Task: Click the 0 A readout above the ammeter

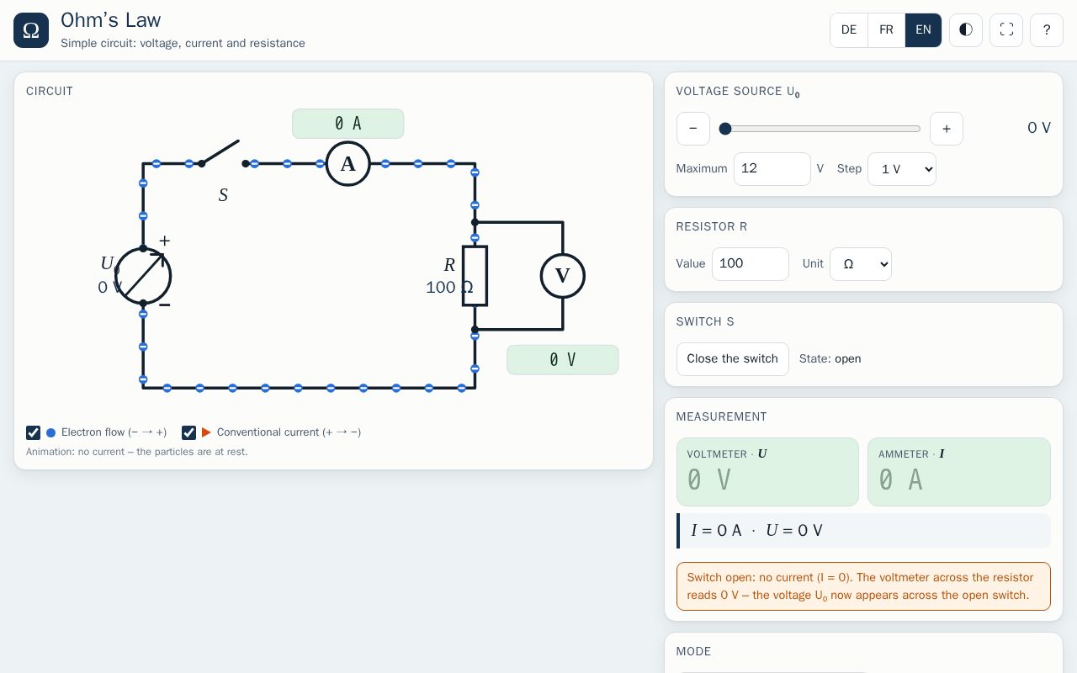Action: 348,124
